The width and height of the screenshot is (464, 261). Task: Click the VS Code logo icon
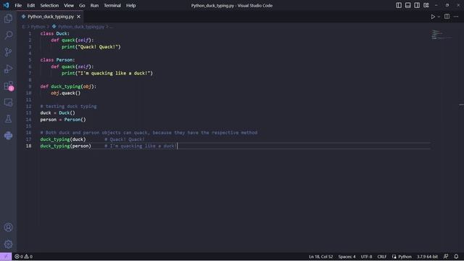point(6,5)
